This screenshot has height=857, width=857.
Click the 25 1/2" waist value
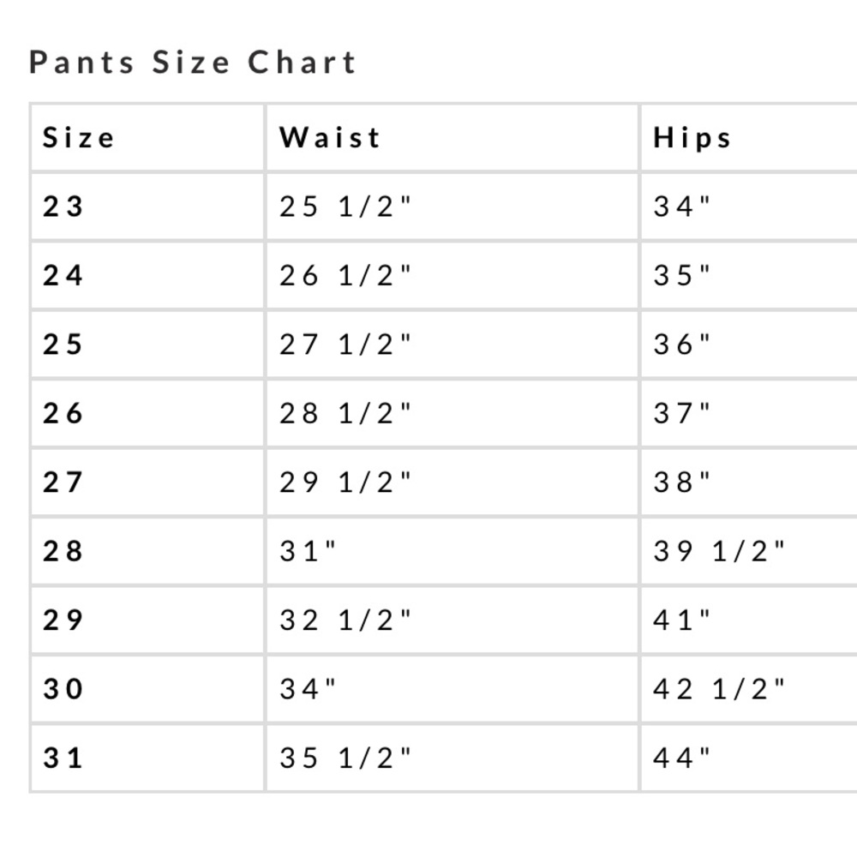[345, 207]
